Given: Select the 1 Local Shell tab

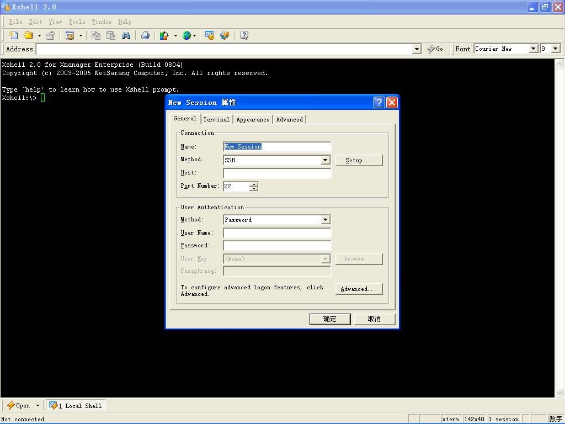Looking at the screenshot, I should 76,406.
